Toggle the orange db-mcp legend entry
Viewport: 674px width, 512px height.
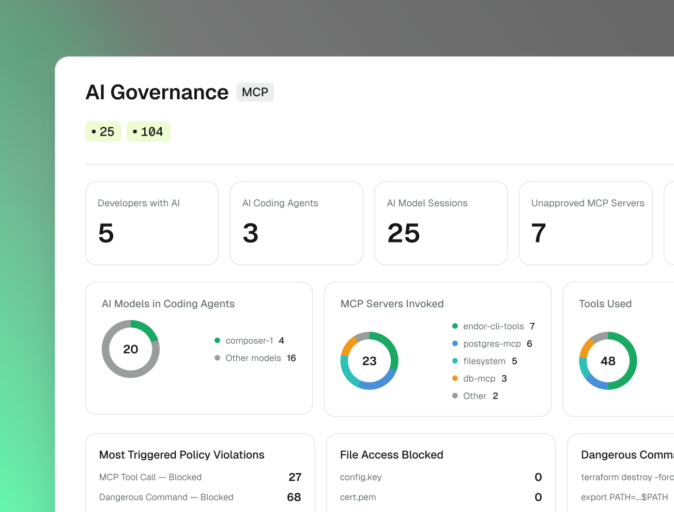[x=480, y=379]
